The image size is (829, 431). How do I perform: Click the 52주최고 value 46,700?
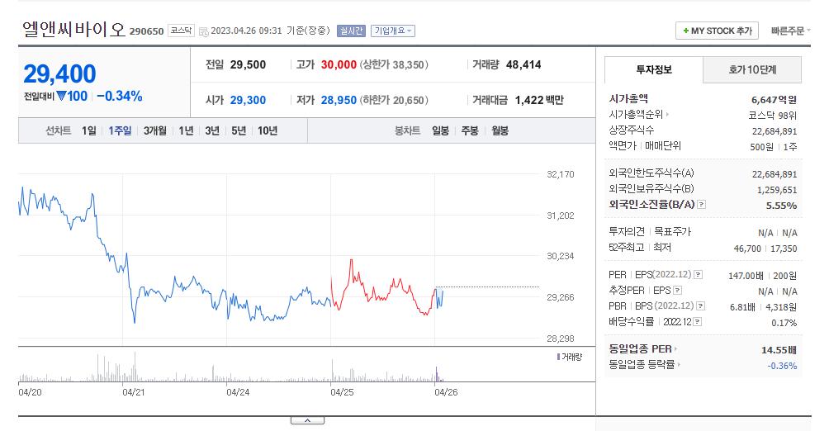click(747, 249)
